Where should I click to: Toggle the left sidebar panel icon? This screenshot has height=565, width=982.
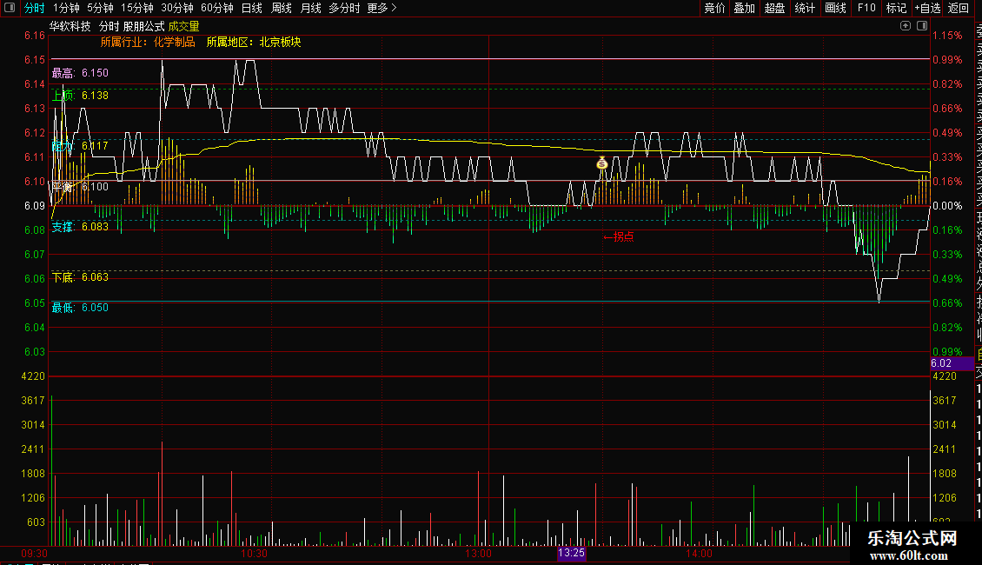pos(10,8)
